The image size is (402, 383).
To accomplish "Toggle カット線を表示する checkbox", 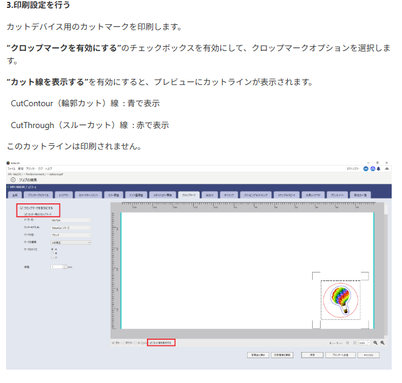I will (x=151, y=343).
